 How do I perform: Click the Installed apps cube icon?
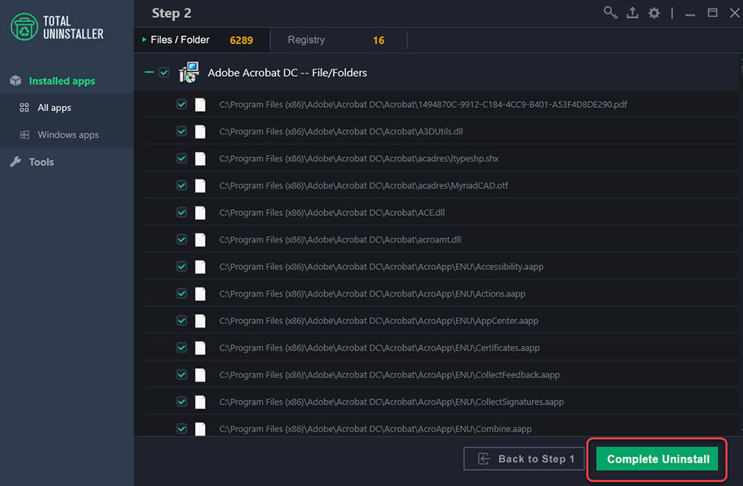(16, 81)
